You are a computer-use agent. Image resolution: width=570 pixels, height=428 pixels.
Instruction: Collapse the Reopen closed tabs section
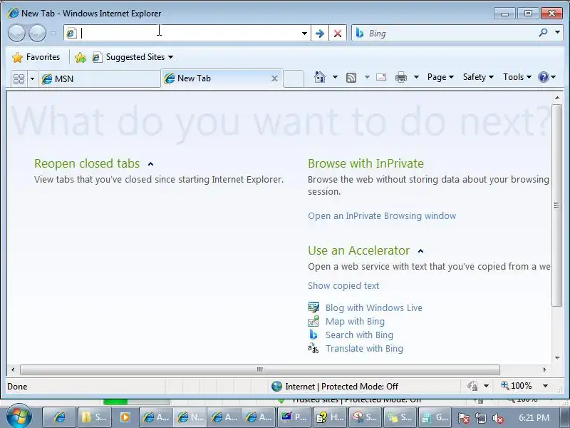pos(150,164)
